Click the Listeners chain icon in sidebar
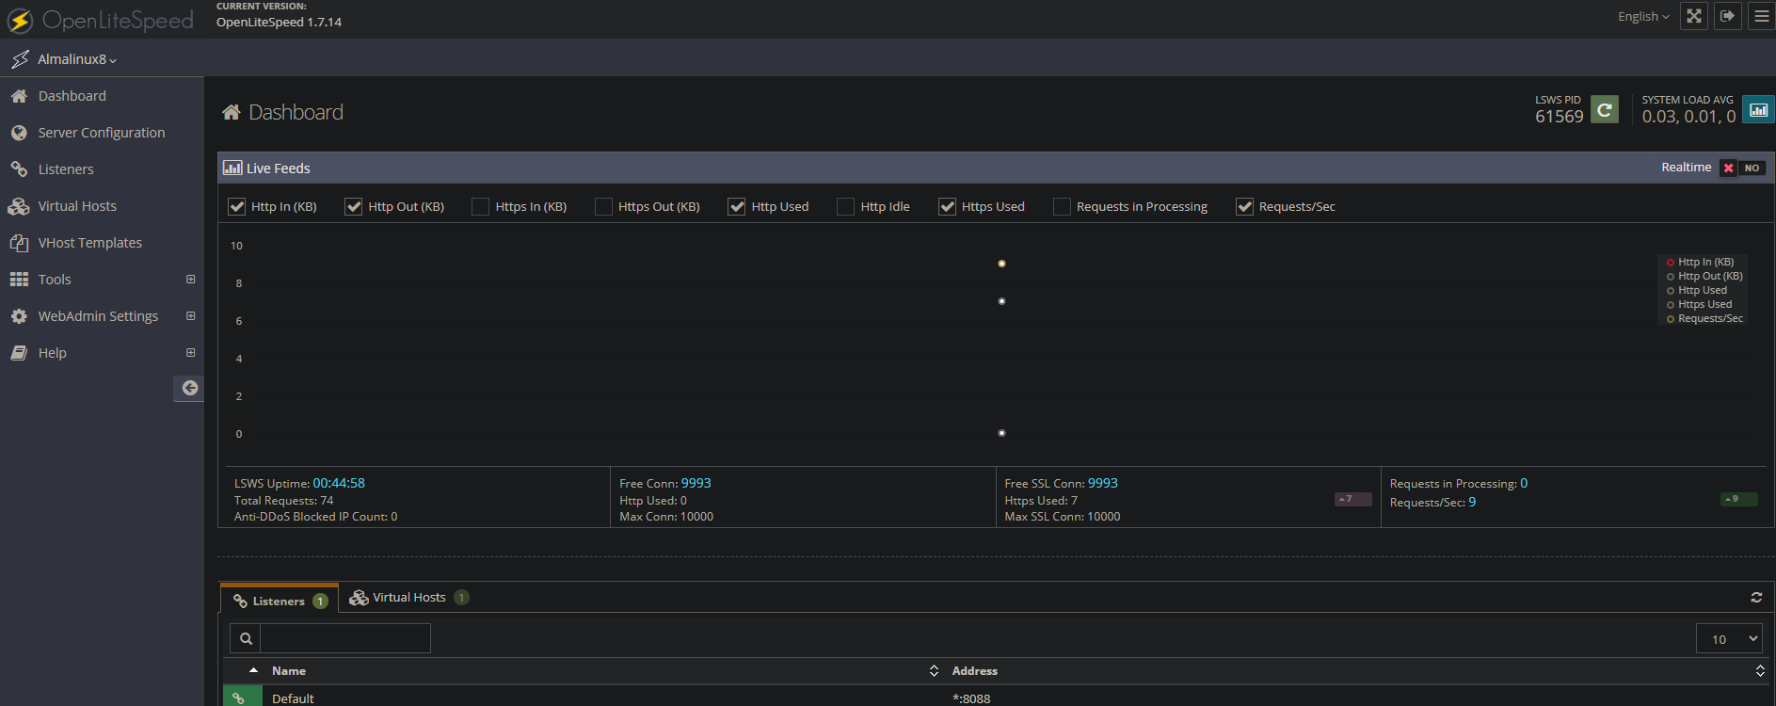Image resolution: width=1776 pixels, height=706 pixels. click(19, 169)
